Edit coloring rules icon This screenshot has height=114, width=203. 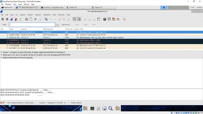(x=114, y=19)
